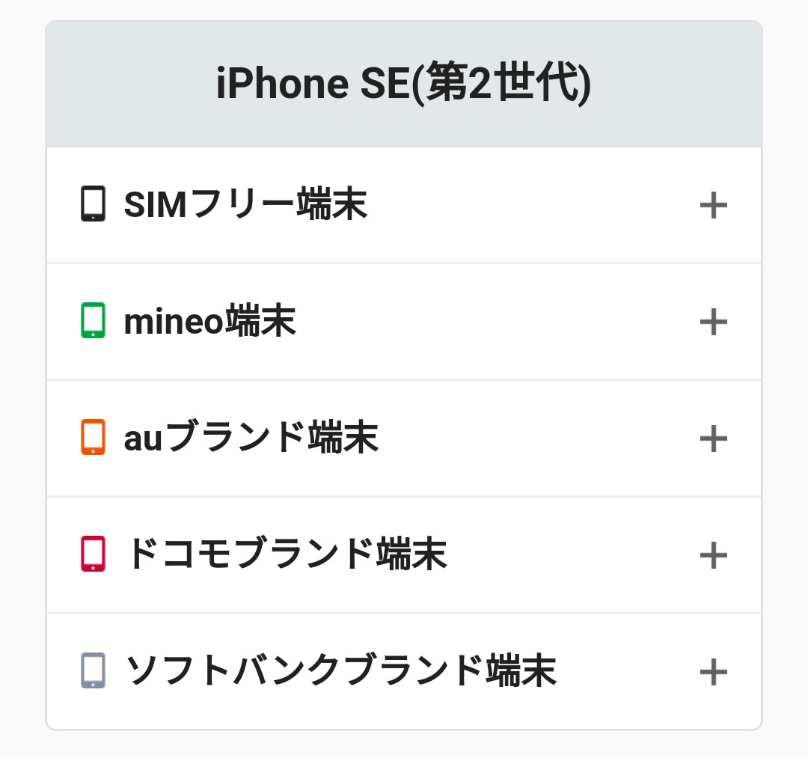The image size is (808, 758).
Task: Expand SIMフリー端末 with its plus icon
Action: click(713, 205)
